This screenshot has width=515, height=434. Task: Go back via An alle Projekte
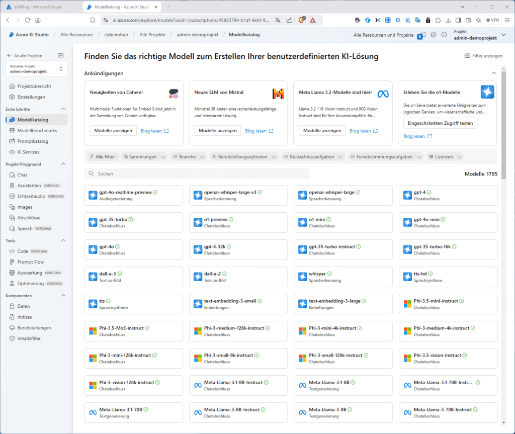click(x=25, y=55)
